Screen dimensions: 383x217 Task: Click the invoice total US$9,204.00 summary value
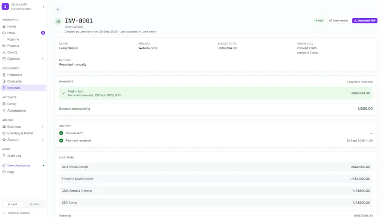(x=227, y=48)
